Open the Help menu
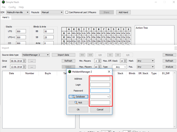Image resolution: width=177 pixels, height=132 pixels. pyautogui.click(x=21, y=7)
